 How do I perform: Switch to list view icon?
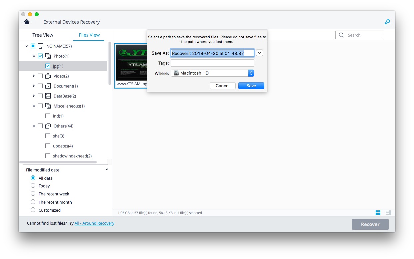point(388,213)
